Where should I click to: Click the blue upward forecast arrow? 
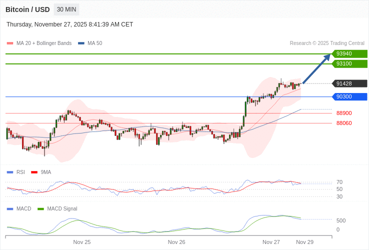(317, 69)
